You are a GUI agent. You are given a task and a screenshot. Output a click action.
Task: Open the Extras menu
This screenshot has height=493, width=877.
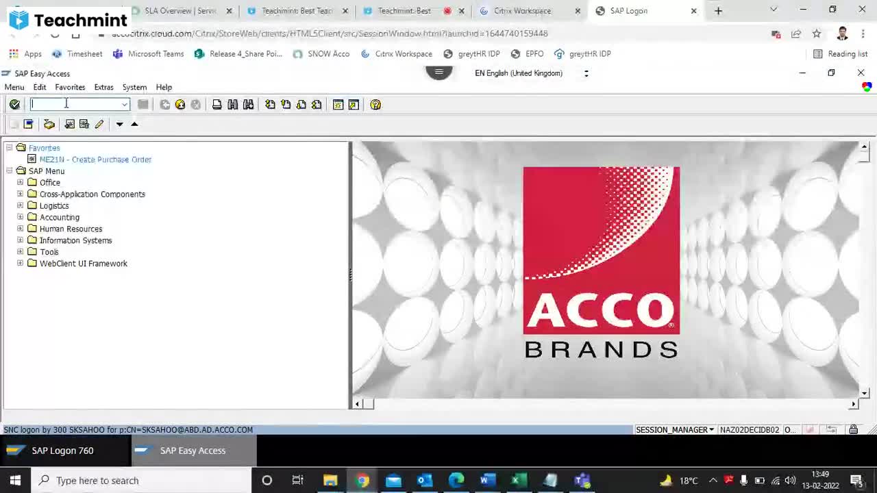103,87
